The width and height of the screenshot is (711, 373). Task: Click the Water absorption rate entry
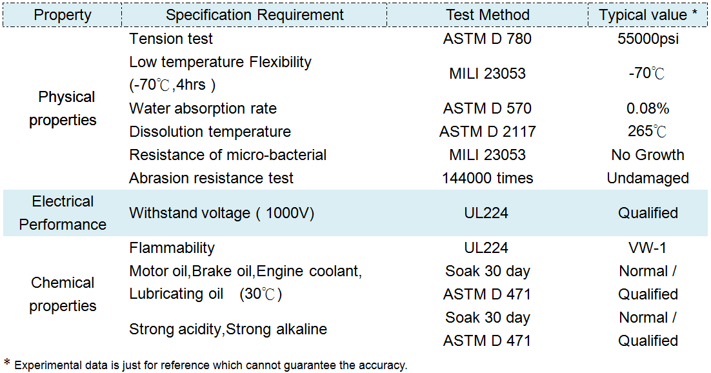(203, 108)
